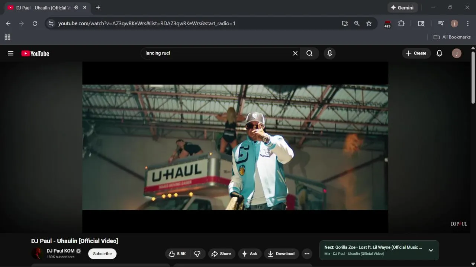Close the DJ Paul Uhaulin tab
This screenshot has height=267, width=476.
click(x=85, y=7)
